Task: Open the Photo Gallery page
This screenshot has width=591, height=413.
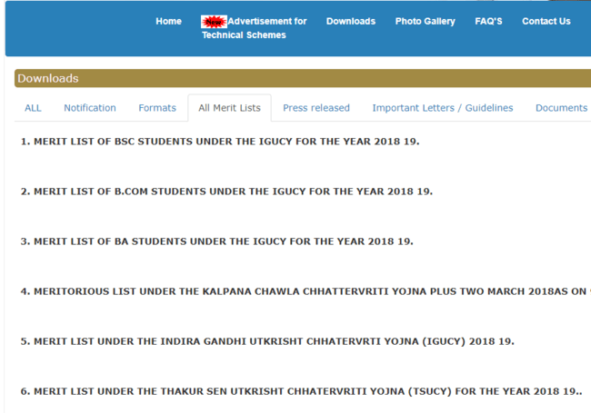Action: coord(425,22)
